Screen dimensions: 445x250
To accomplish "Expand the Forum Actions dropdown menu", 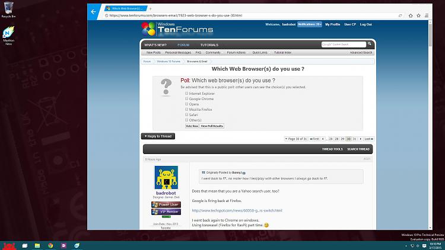I will point(237,53).
